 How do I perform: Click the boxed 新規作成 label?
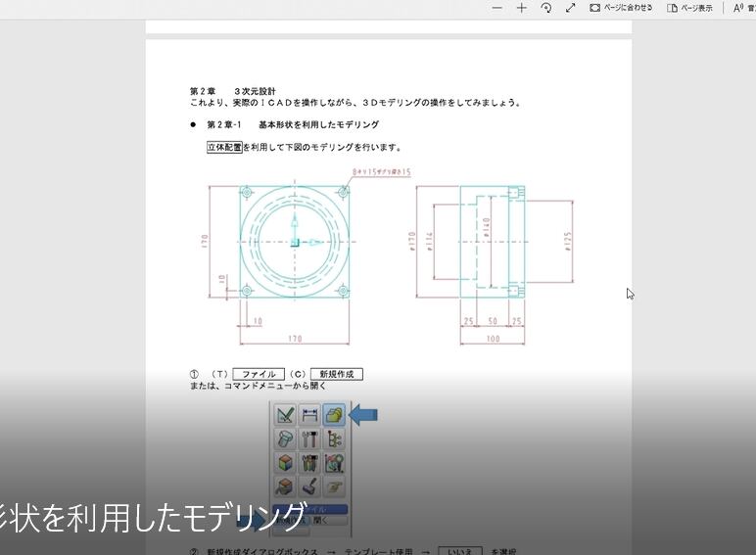point(337,374)
